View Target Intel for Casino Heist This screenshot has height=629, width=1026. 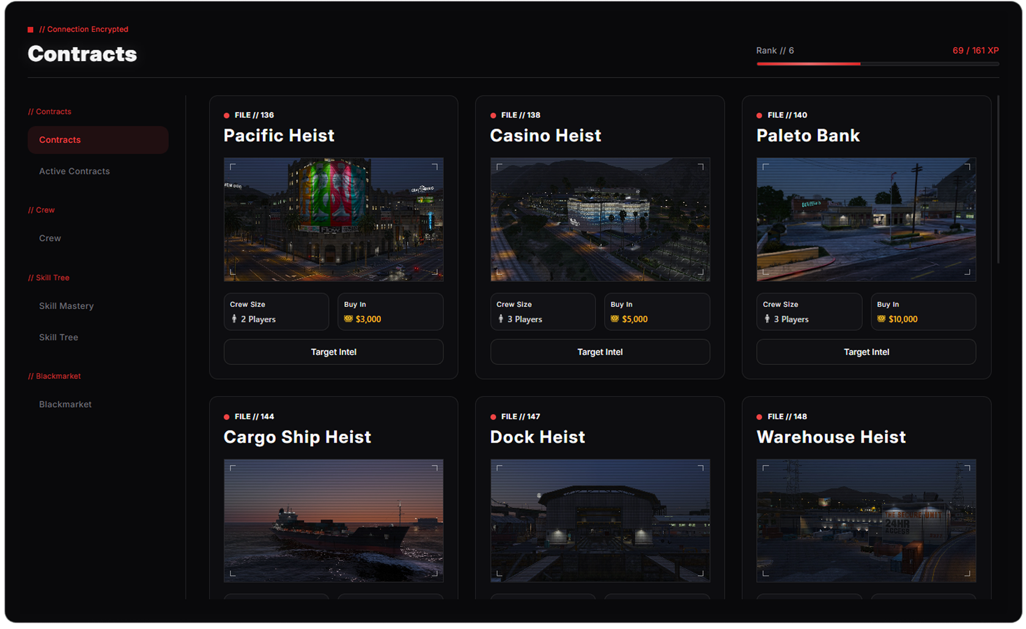(600, 352)
